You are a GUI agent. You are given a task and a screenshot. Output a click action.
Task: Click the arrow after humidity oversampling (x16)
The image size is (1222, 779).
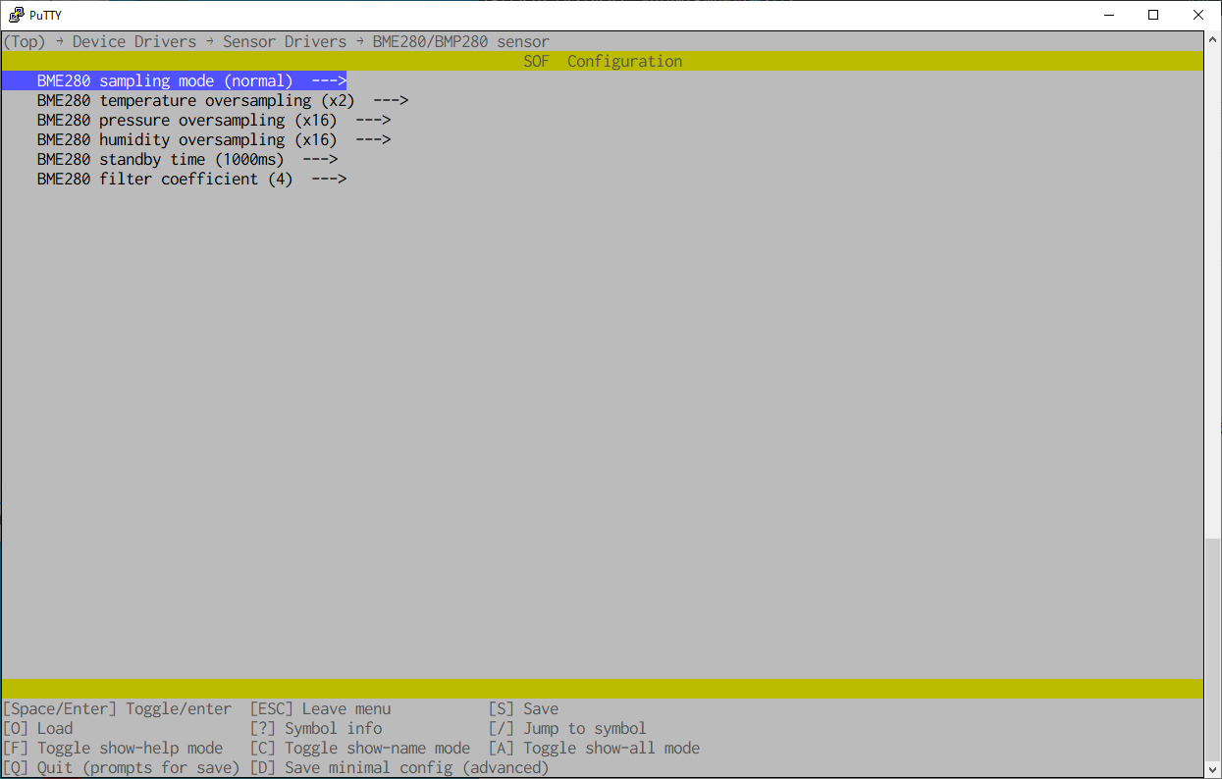pyautogui.click(x=373, y=140)
